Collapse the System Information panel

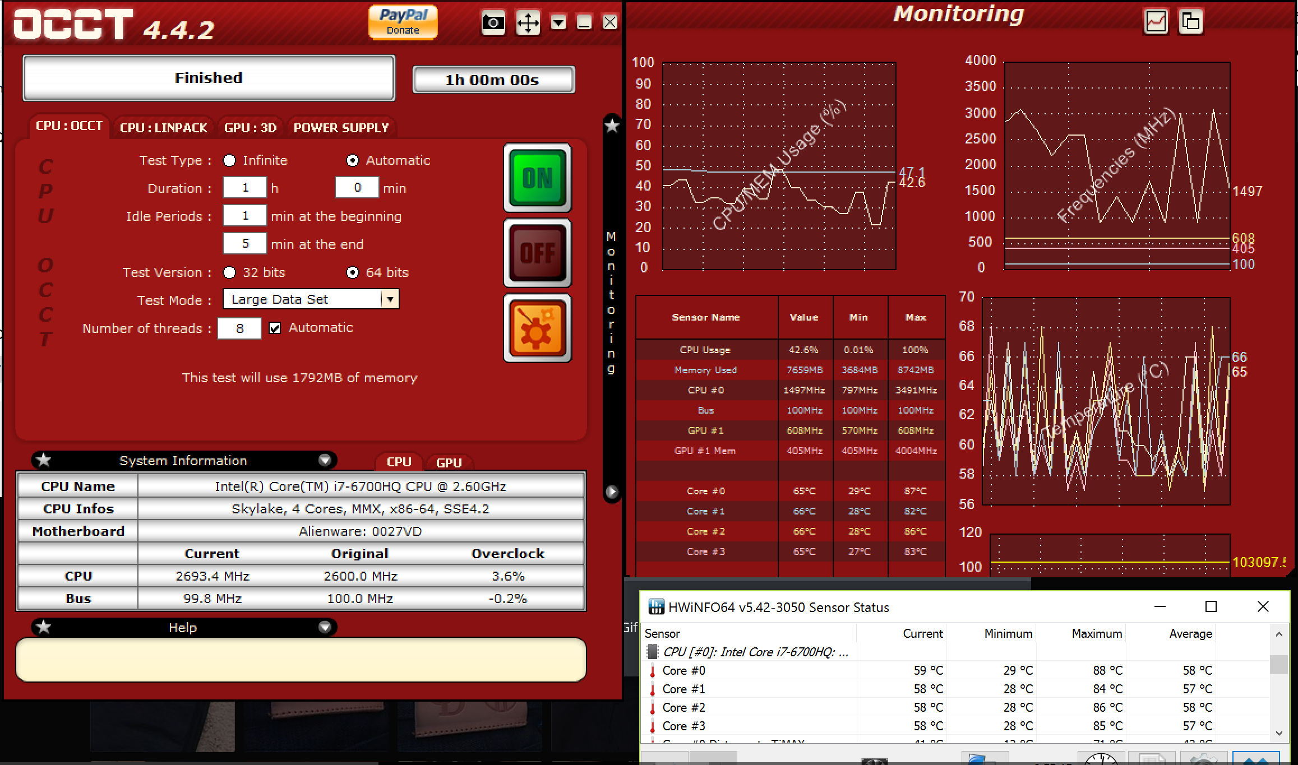[325, 460]
